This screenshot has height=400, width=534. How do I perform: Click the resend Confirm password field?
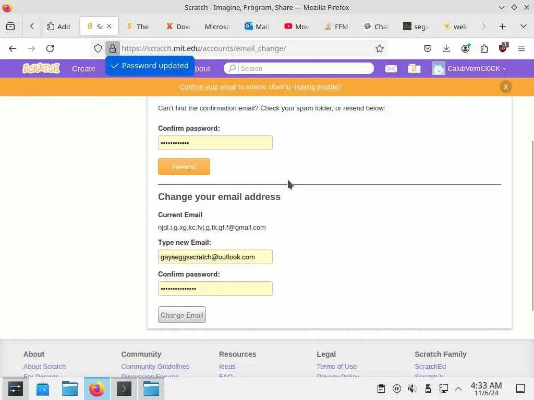point(215,143)
